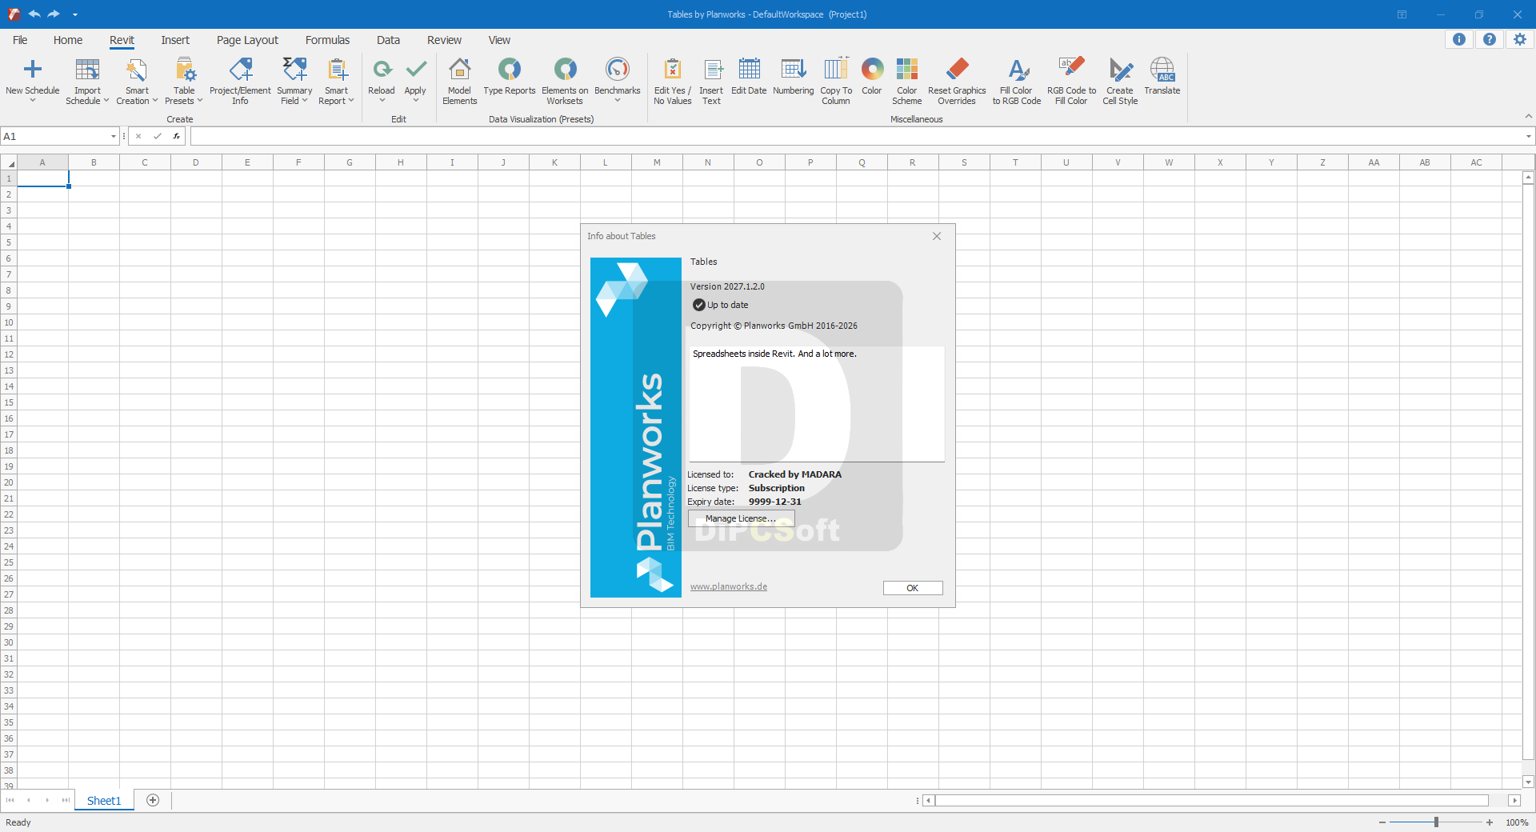Switch to the Home tab

[x=68, y=40]
